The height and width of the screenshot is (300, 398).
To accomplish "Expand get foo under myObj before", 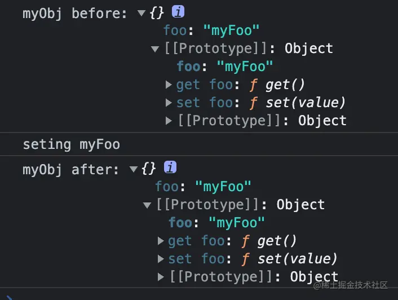I will 169,85.
